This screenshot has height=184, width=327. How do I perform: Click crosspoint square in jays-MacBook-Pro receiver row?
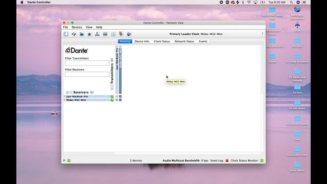(x=120, y=97)
